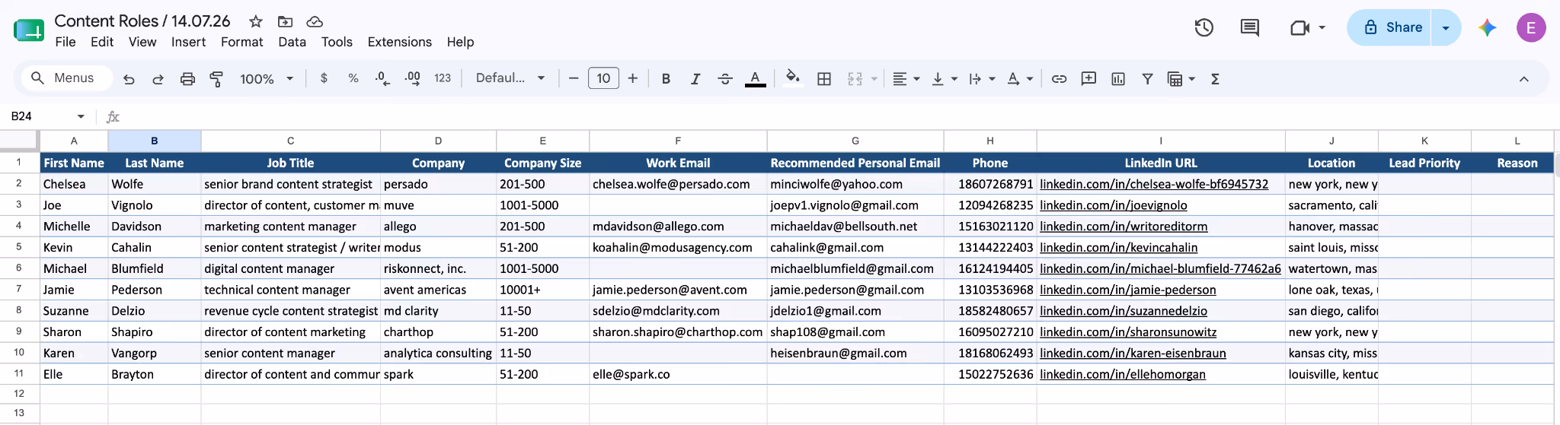Open more number formats 123
Screen dimensions: 1560x425
tap(443, 78)
